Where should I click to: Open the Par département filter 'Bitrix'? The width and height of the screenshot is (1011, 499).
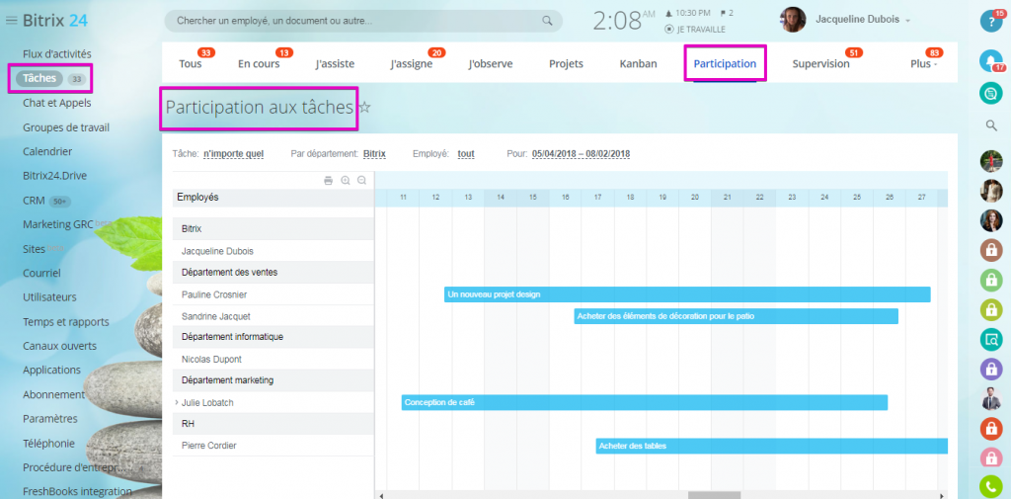[374, 153]
